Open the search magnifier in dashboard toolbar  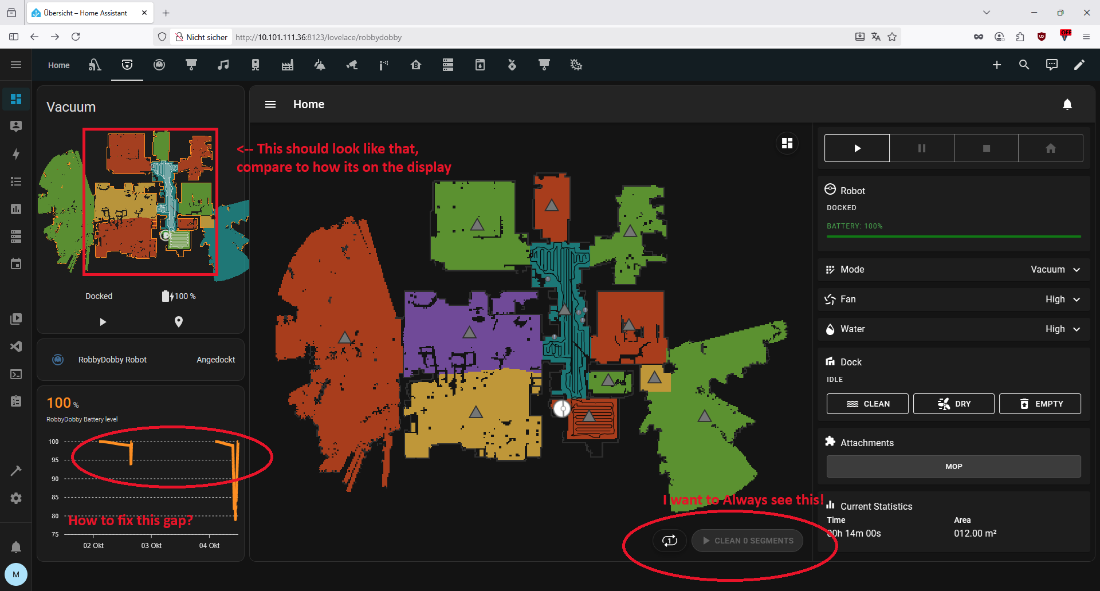pyautogui.click(x=1024, y=65)
